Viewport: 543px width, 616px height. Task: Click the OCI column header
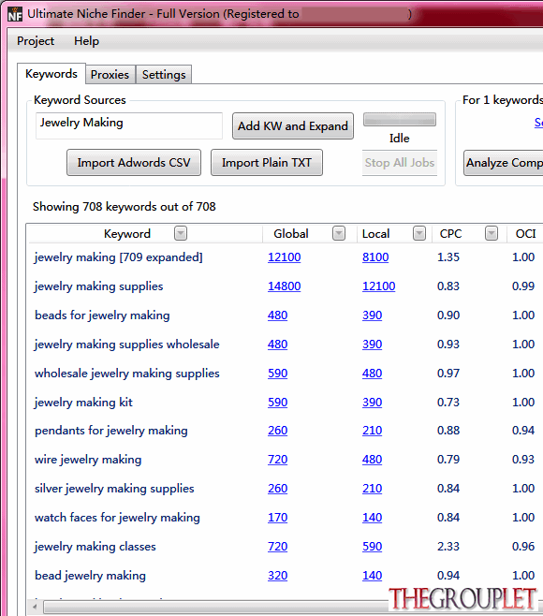click(525, 234)
